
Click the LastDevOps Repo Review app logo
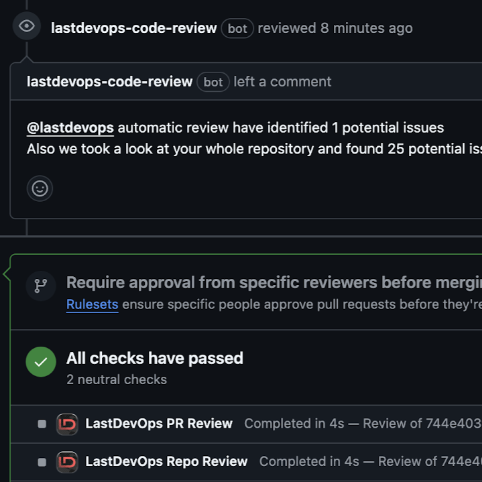[x=67, y=462]
